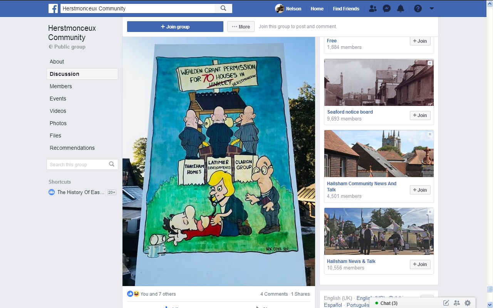Open Messenger icon in top bar

(x=387, y=8)
